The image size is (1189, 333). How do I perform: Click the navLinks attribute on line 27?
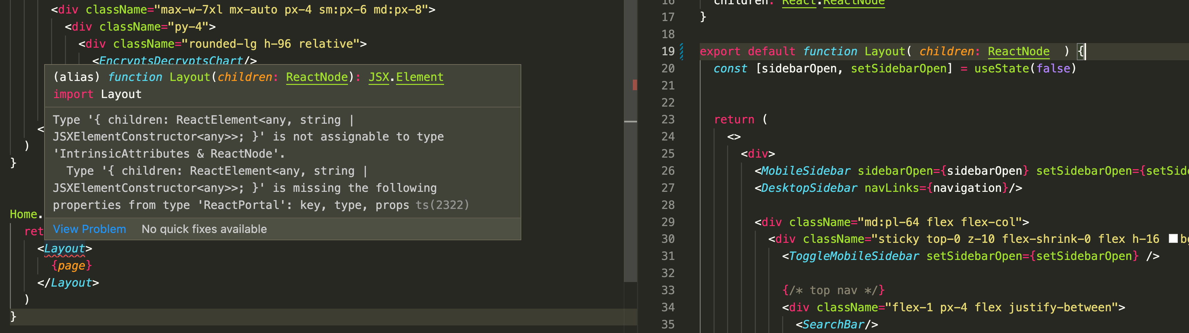point(891,188)
